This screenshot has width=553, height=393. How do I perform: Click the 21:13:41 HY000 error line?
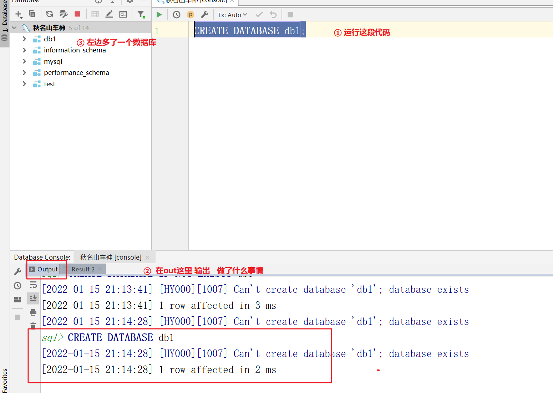tap(255, 289)
